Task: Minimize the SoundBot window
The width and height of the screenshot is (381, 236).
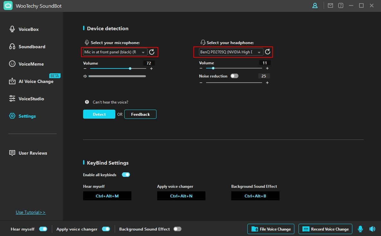Action: tap(351, 5)
